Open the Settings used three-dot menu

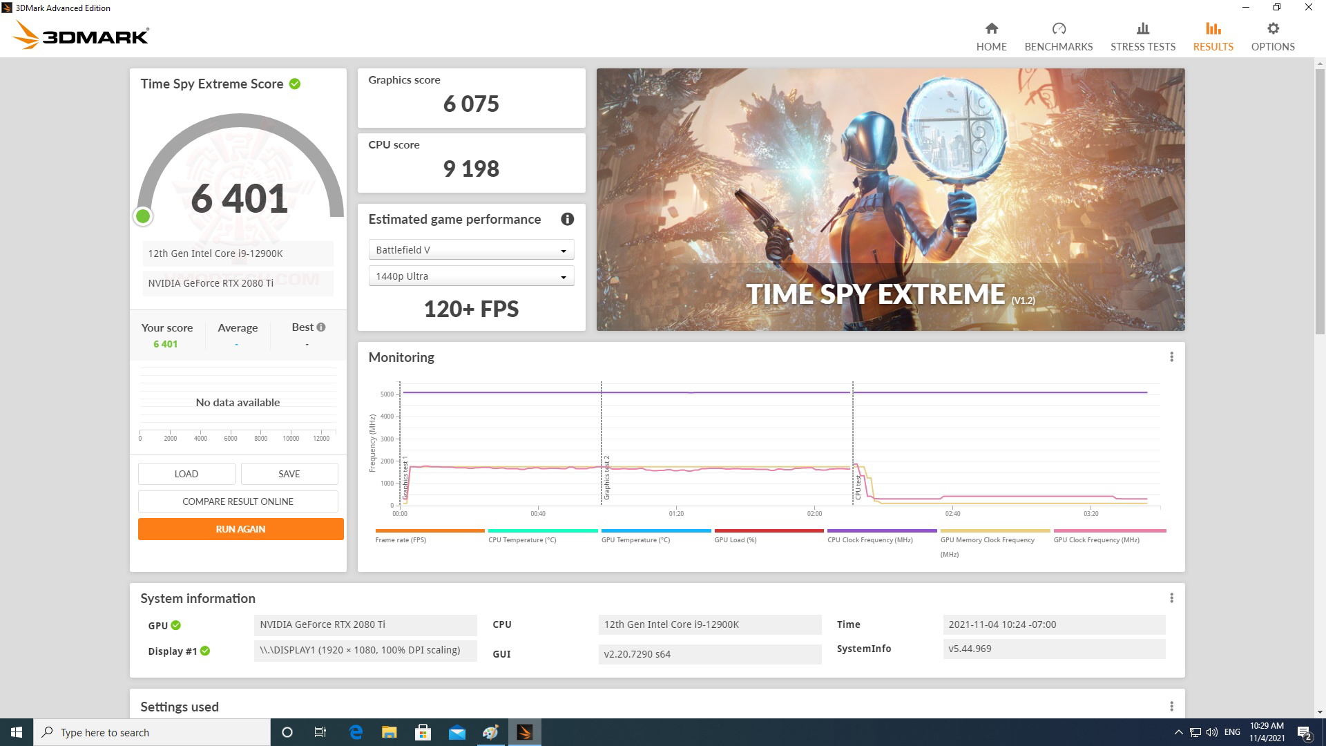1171,706
